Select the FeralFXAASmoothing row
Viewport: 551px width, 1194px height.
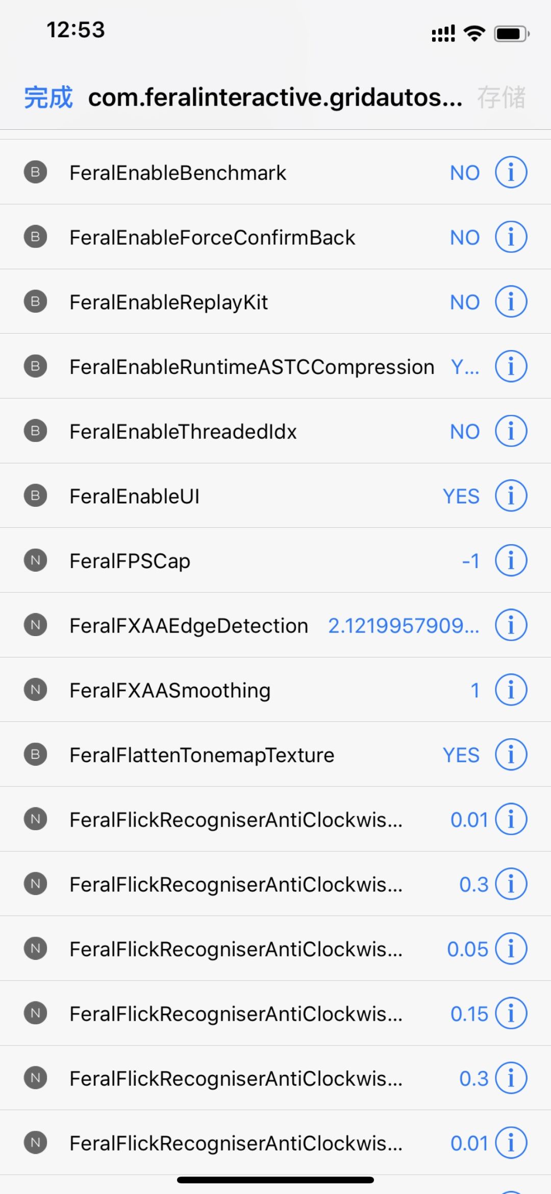click(x=275, y=690)
